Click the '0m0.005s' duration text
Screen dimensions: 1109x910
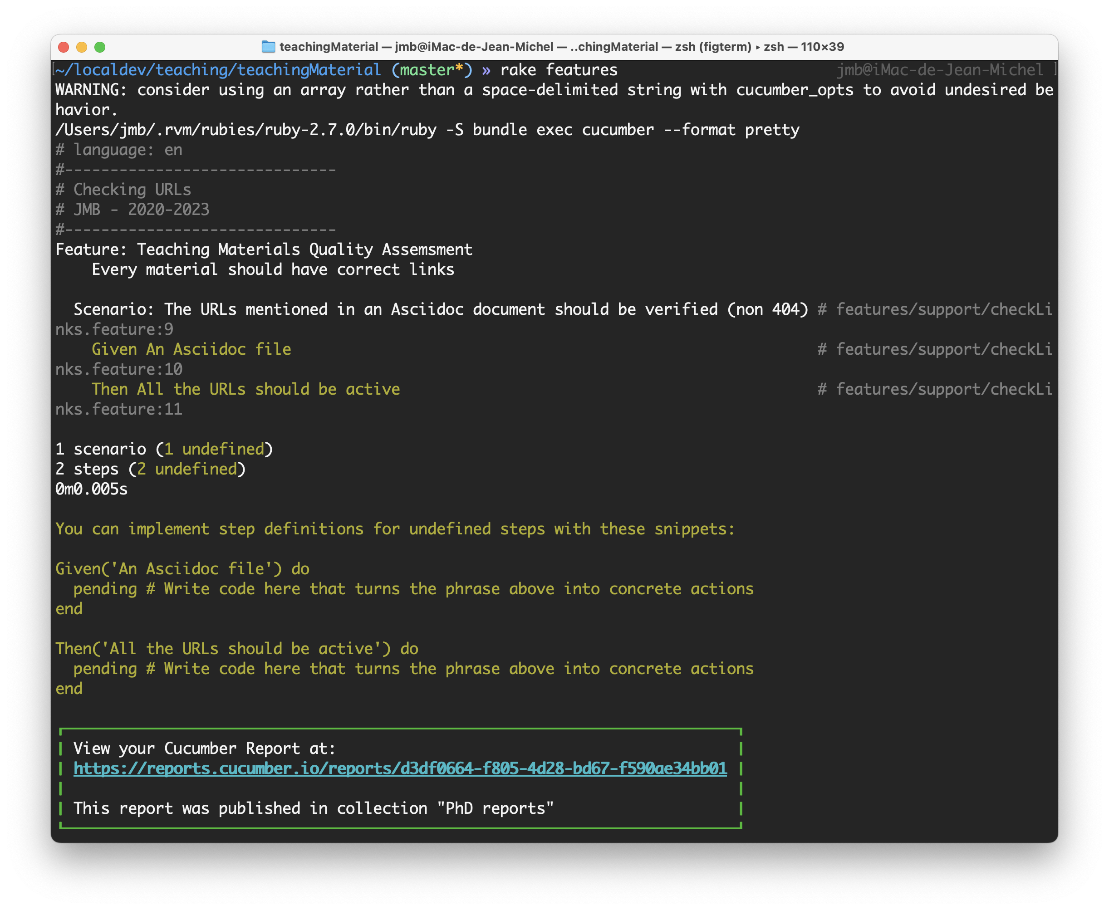coord(92,489)
